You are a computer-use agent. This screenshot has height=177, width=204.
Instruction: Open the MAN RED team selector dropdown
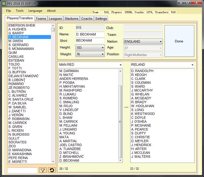(90, 65)
